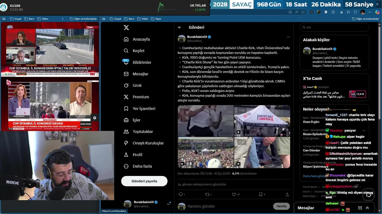Click BurakSakinOl author name on post
Viewport: 382px width, 214px height.
[197, 37]
